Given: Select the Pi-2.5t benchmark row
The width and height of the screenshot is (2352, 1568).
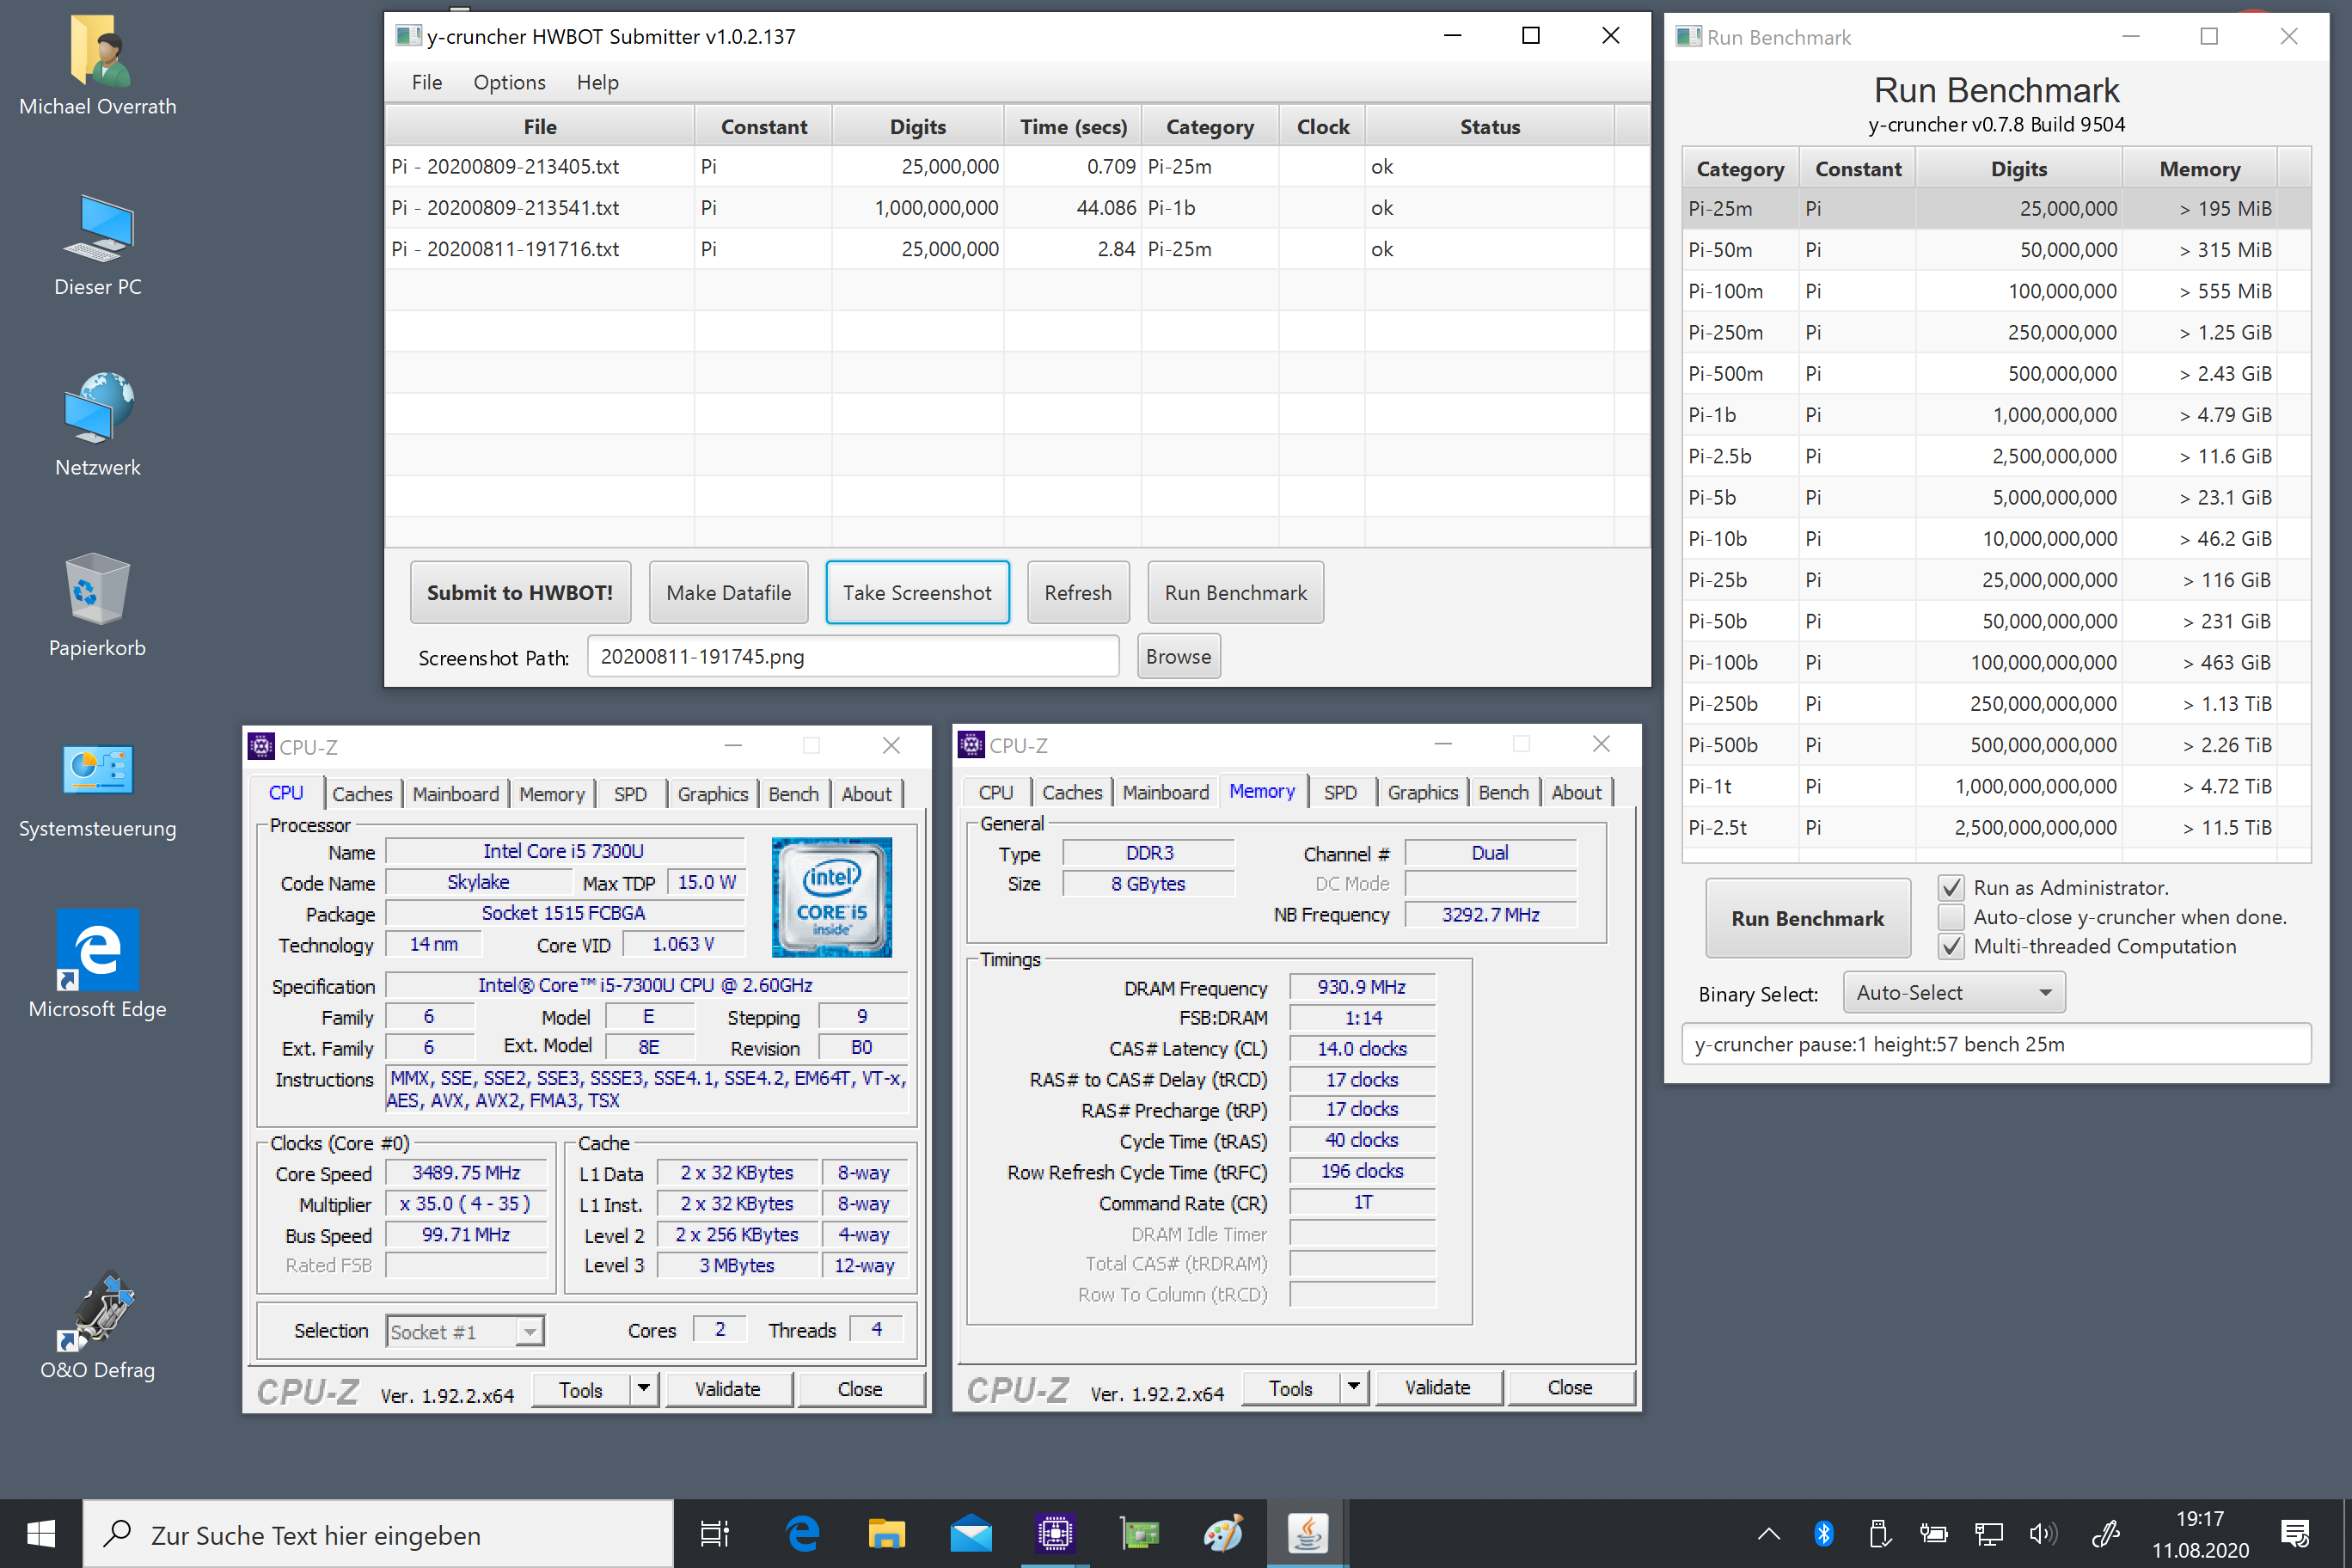Looking at the screenshot, I should 1996,827.
